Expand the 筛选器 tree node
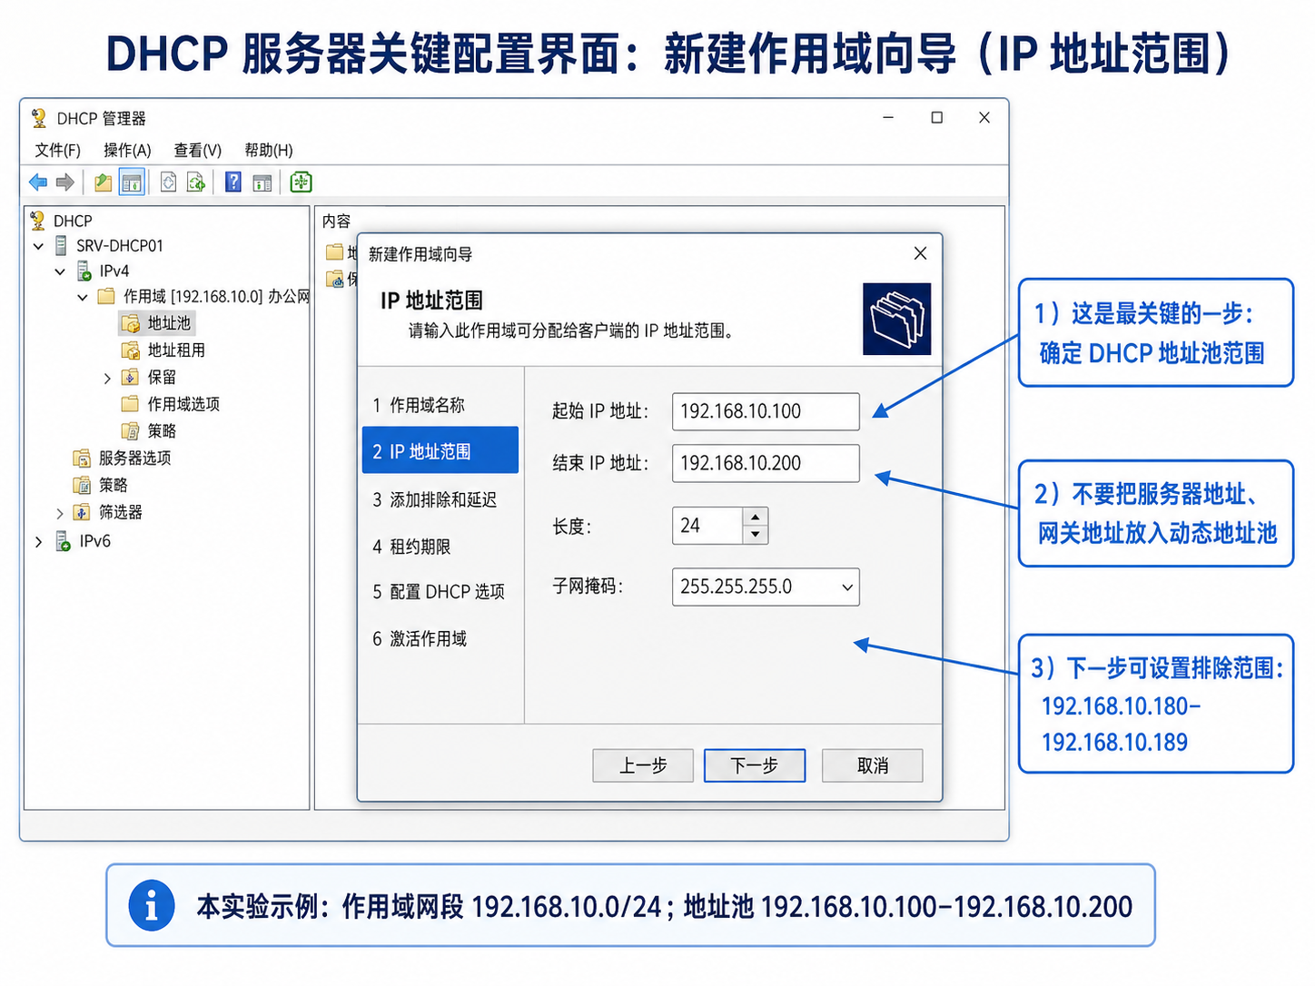The width and height of the screenshot is (1315, 986). click(x=60, y=513)
